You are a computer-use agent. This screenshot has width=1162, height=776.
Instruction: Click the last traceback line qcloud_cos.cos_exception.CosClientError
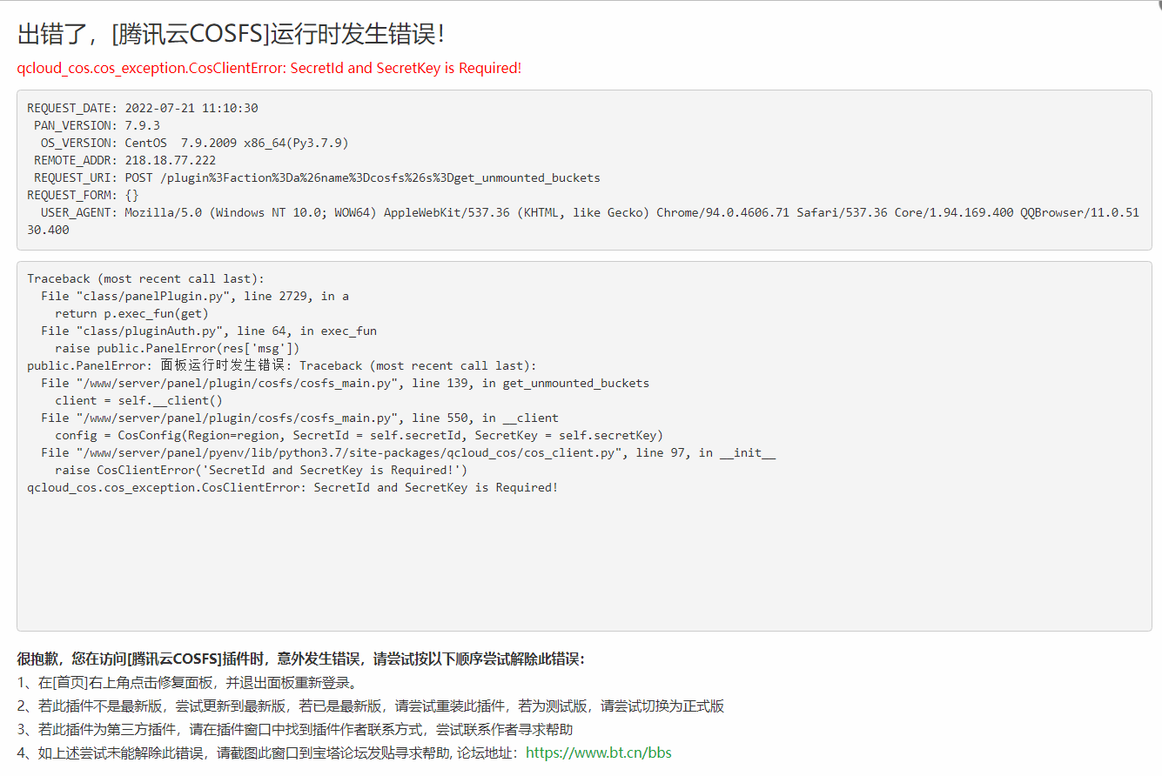[292, 487]
